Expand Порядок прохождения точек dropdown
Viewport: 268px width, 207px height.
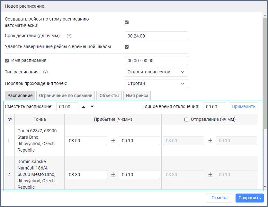point(156,84)
